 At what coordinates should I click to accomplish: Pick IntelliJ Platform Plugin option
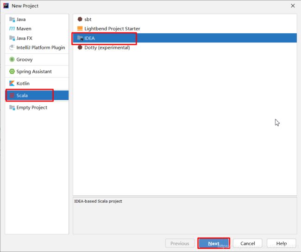[37, 47]
